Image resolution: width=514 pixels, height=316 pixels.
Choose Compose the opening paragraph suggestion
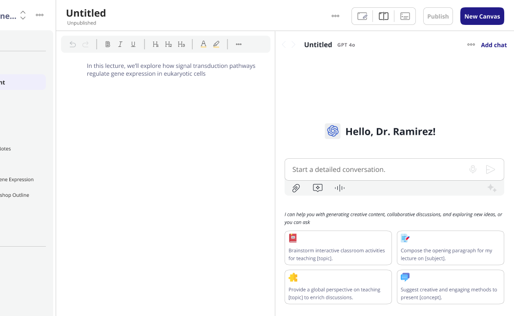451,248
